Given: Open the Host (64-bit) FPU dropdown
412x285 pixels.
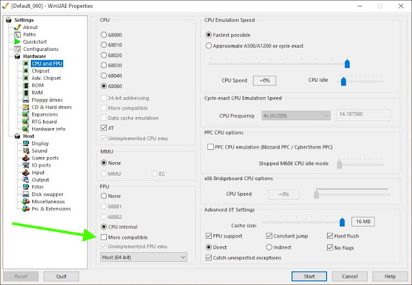Looking at the screenshot, I should [x=144, y=257].
